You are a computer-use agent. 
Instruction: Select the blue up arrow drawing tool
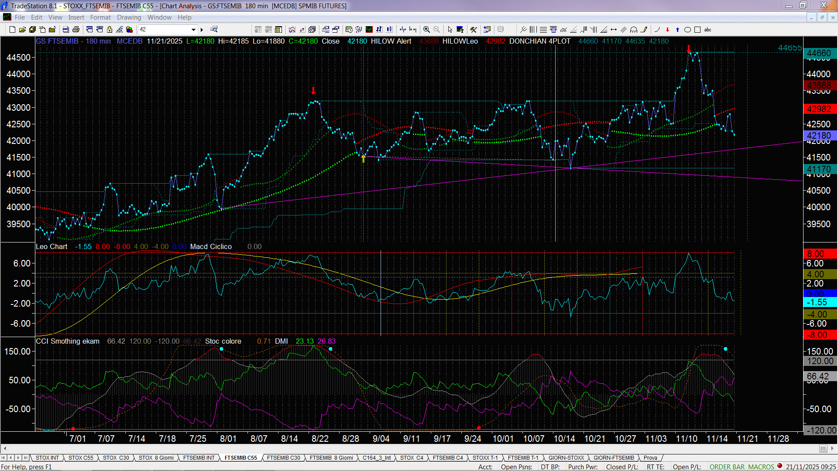[677, 30]
